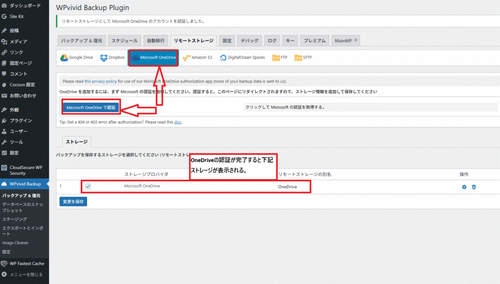Select Dropbox storage icon
500x284 pixels.
[x=104, y=57]
